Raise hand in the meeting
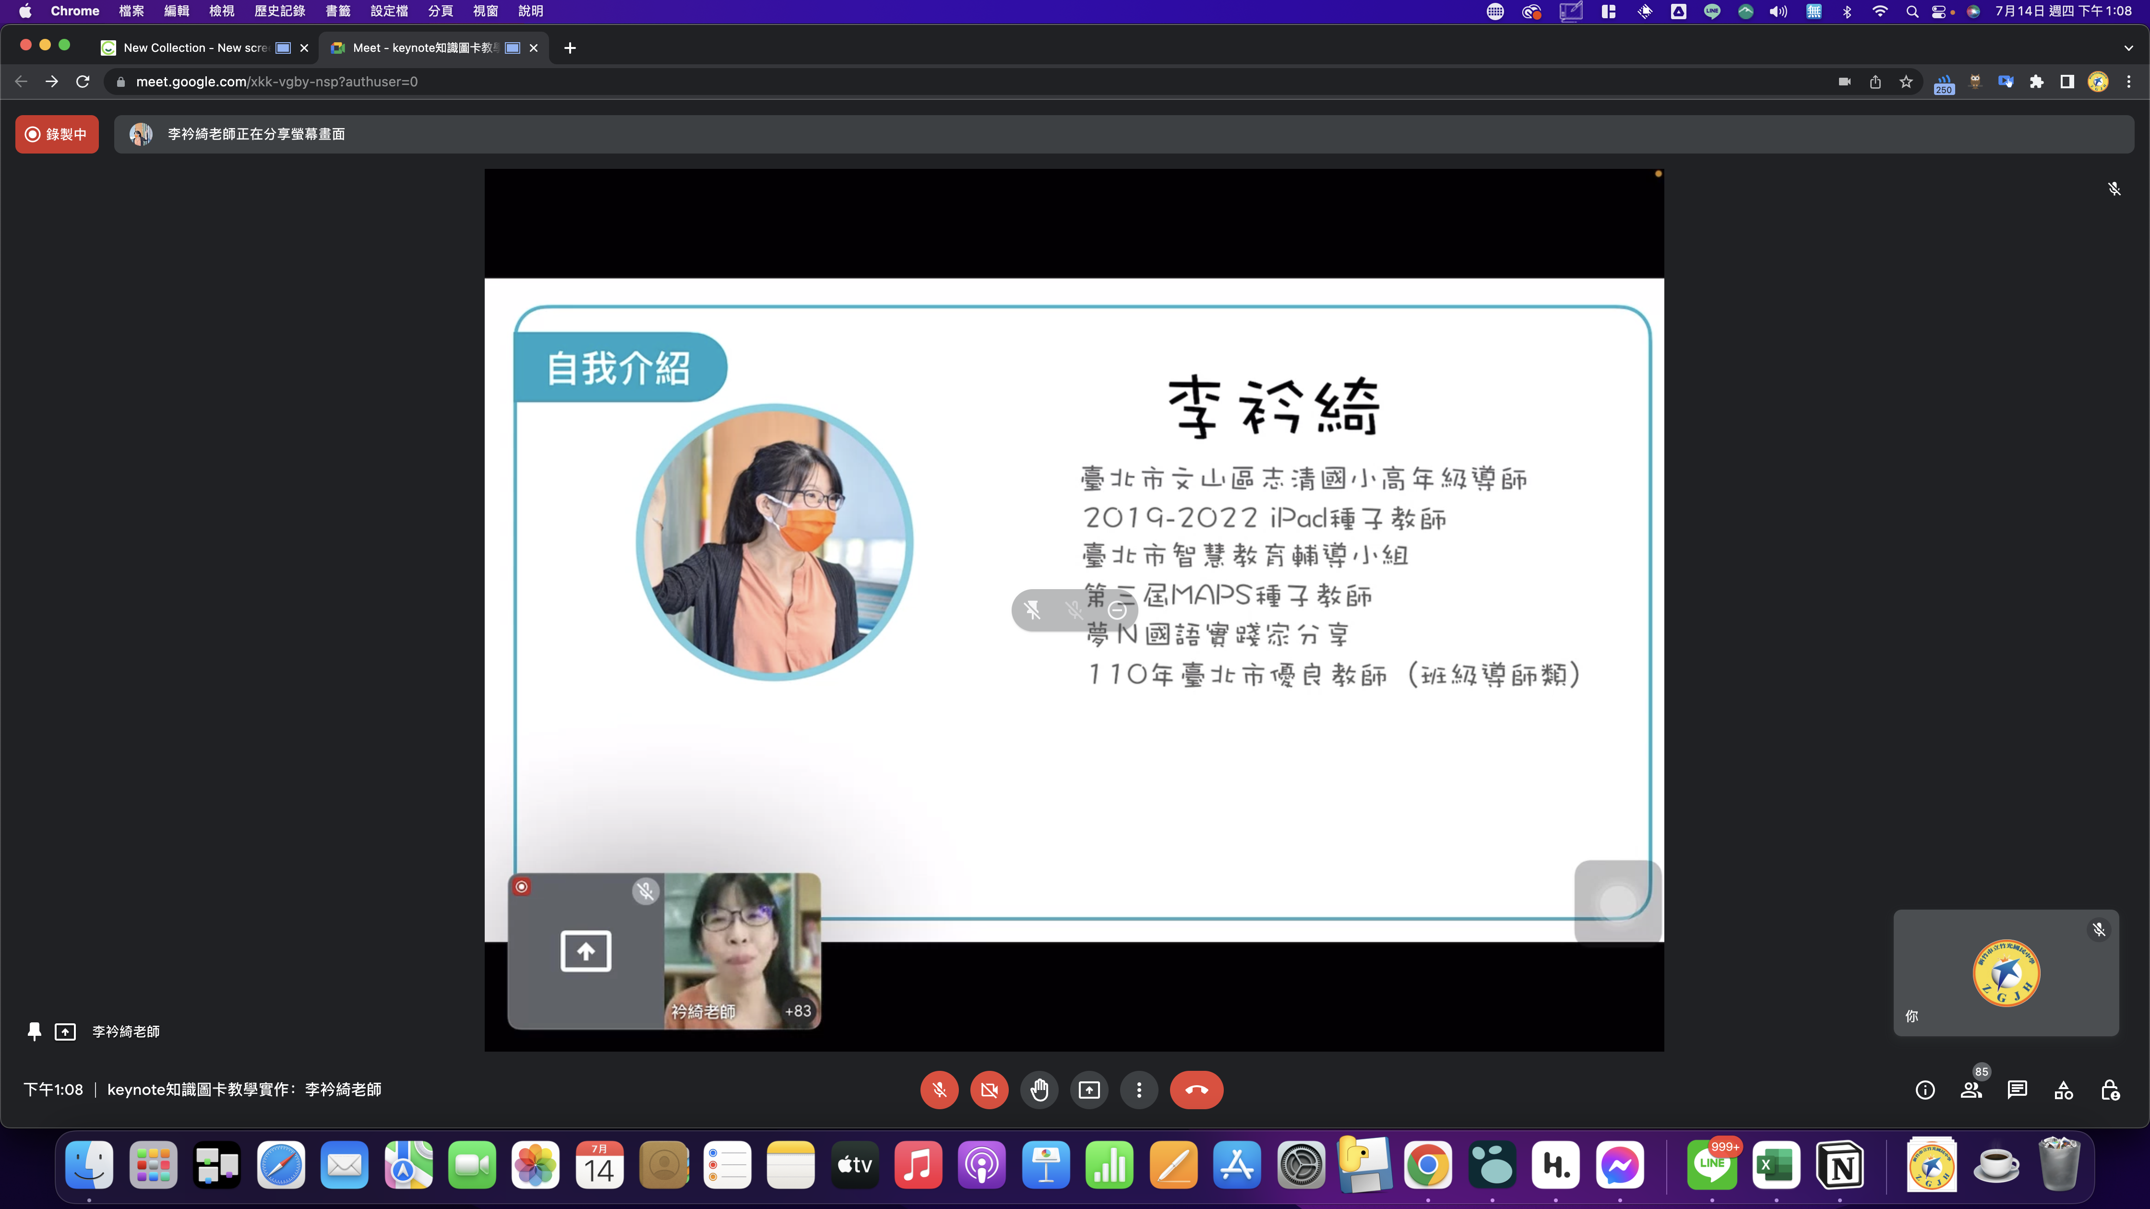This screenshot has width=2150, height=1209. (1039, 1090)
